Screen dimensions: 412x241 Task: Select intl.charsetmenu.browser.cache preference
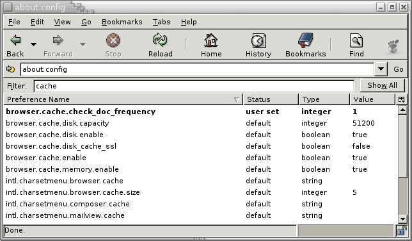[x=65, y=181]
